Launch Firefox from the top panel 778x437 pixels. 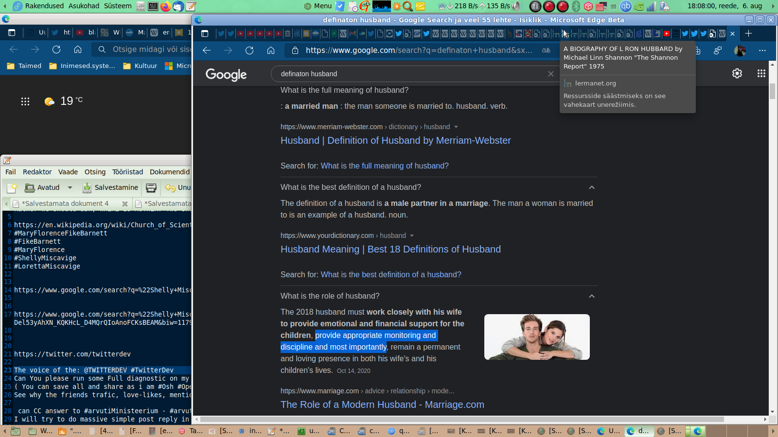[x=166, y=6]
